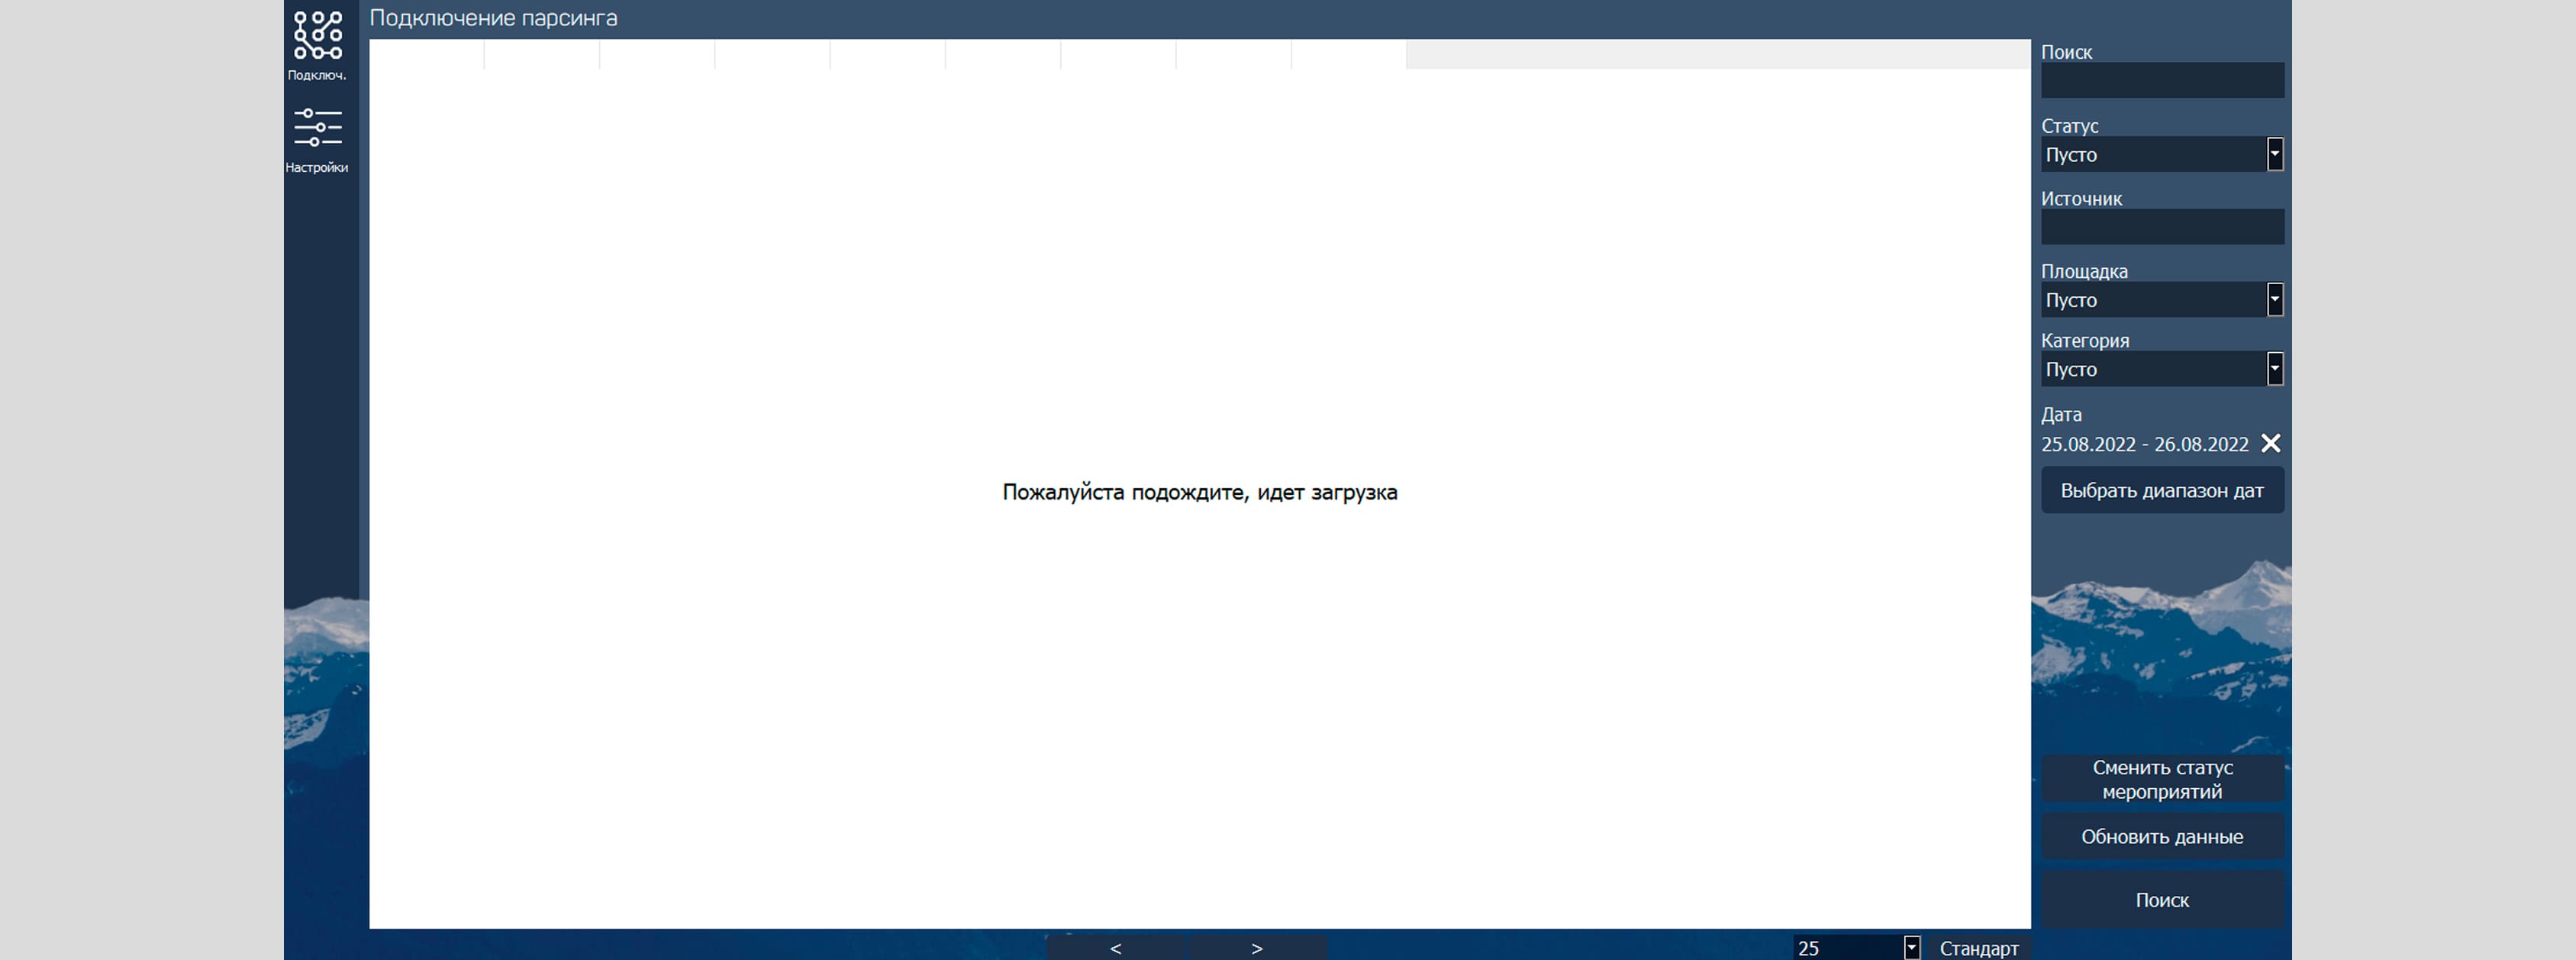This screenshot has height=960, width=2576.
Task: Select the first empty table column header
Action: coord(427,54)
